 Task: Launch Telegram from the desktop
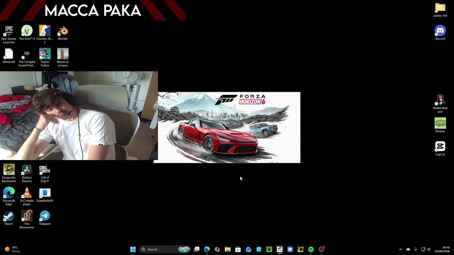click(45, 218)
